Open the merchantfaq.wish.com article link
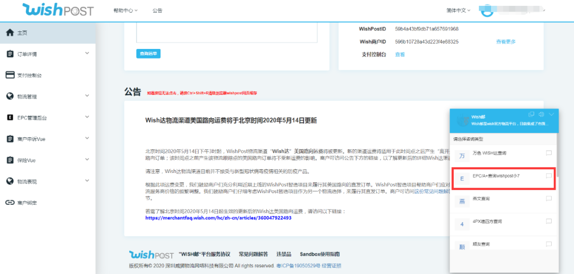This screenshot has height=274, width=574. [218, 218]
